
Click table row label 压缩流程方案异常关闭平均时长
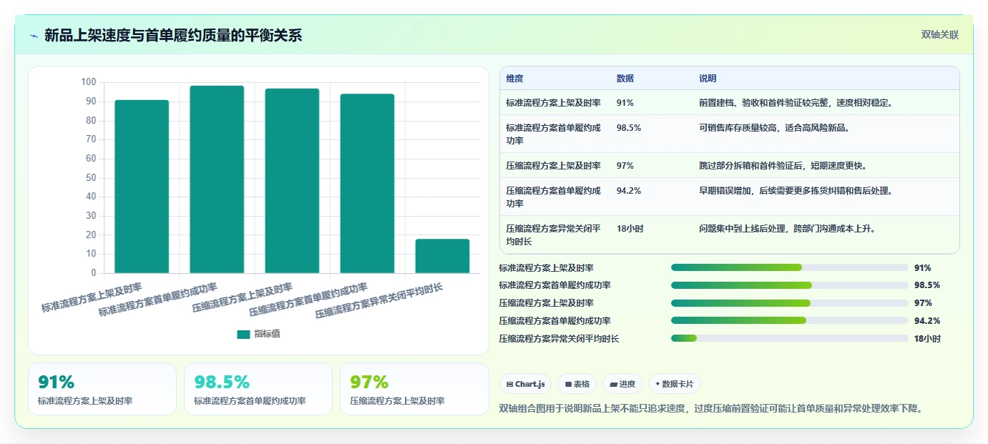pos(553,235)
